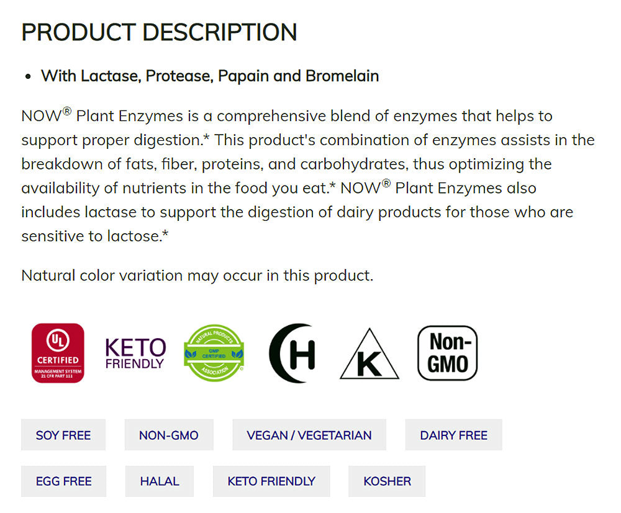Click the 'sensitive to lactose' ending line
621x513 pixels.
[95, 236]
